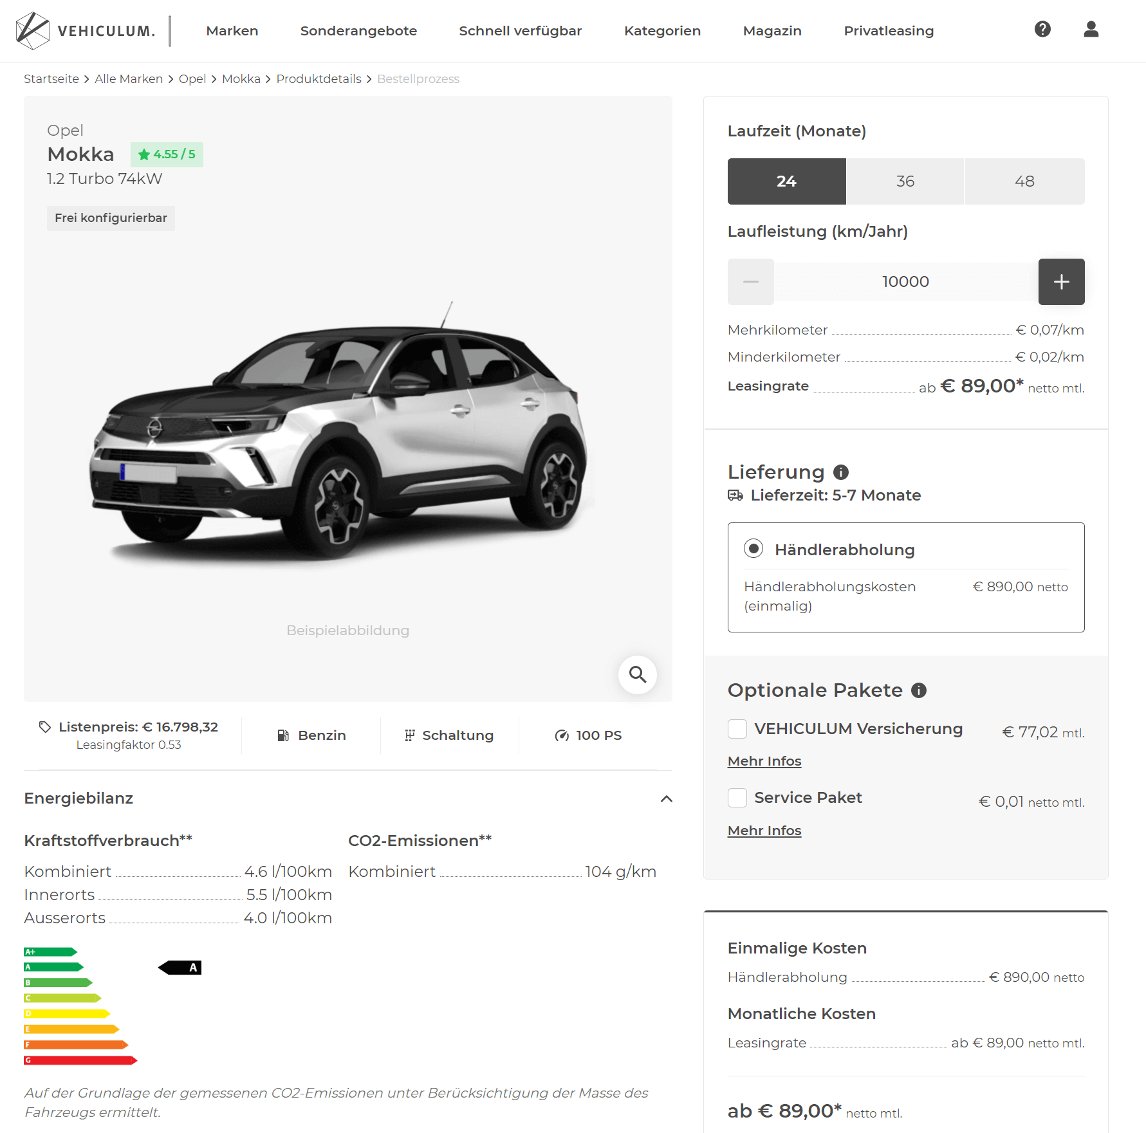
Task: Open Mehr Infos under VEHICULUM Versicherung
Action: [764, 761]
